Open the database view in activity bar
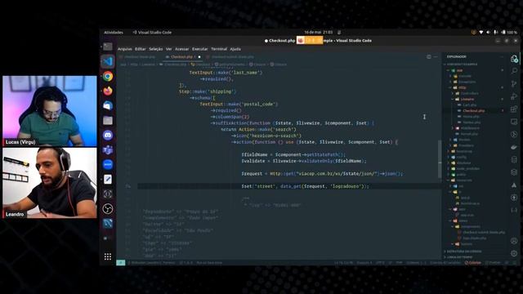This screenshot has height=294, width=523. pyautogui.click(x=514, y=160)
